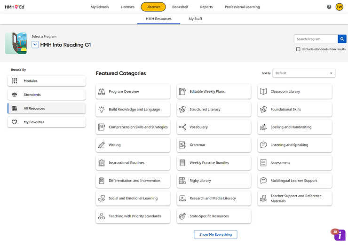Open Reports
The image size is (348, 247).
coord(206,7)
